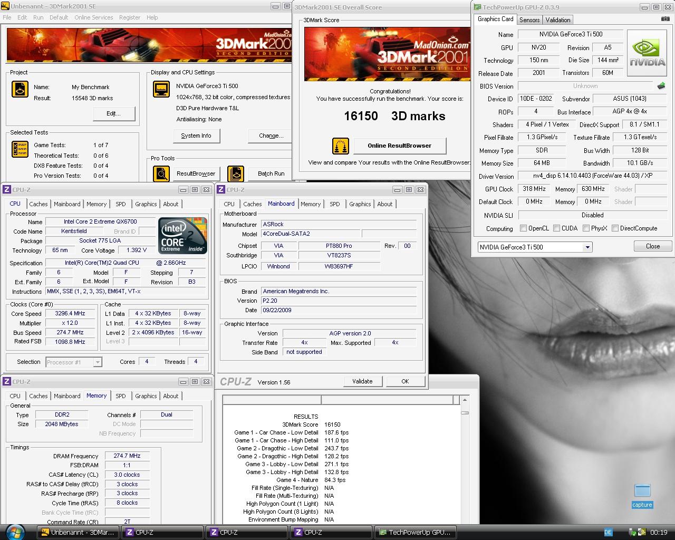Click the Online ResultBrowser button

coord(400,146)
